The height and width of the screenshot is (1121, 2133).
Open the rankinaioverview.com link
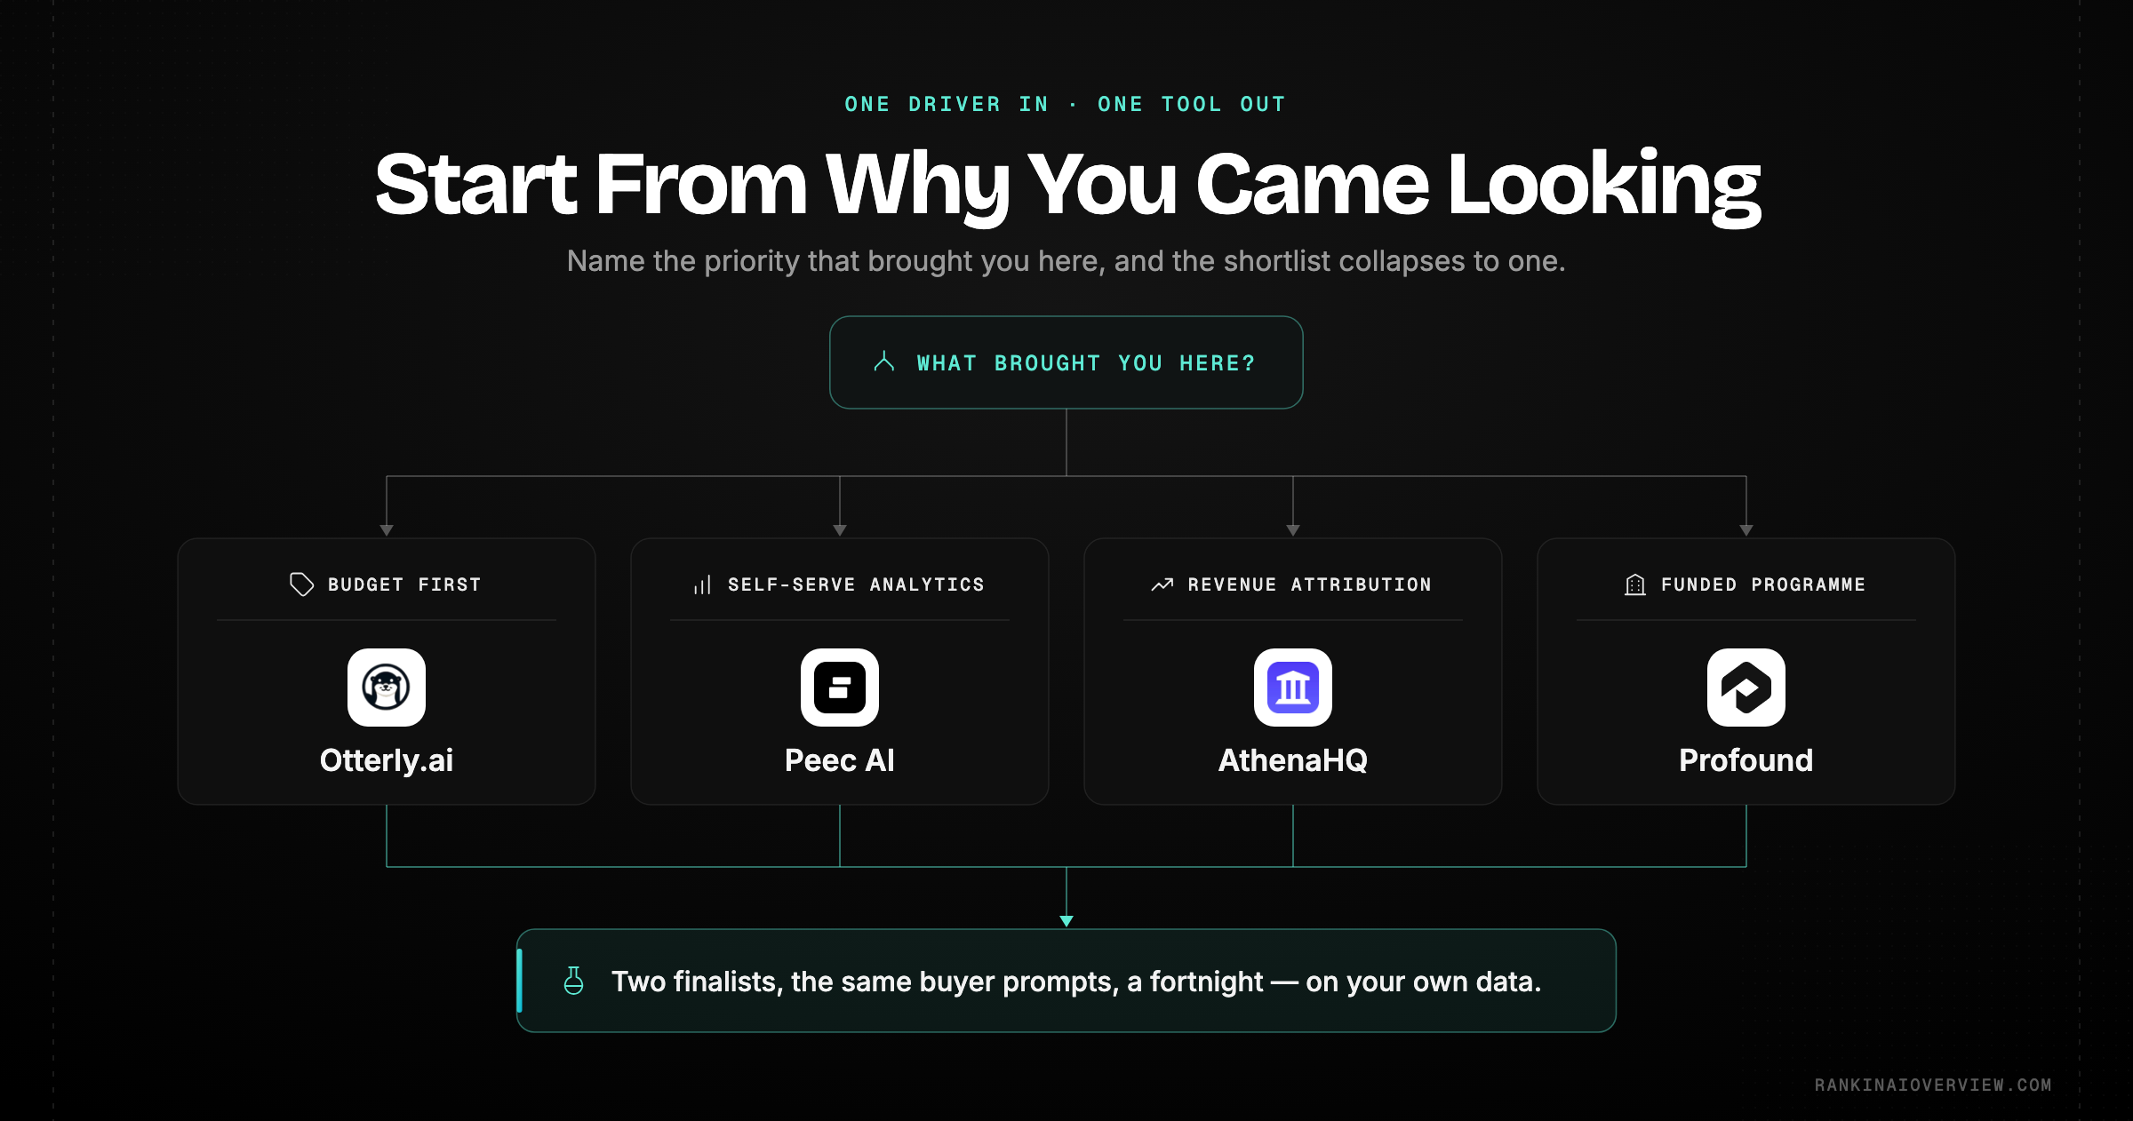[1933, 1085]
